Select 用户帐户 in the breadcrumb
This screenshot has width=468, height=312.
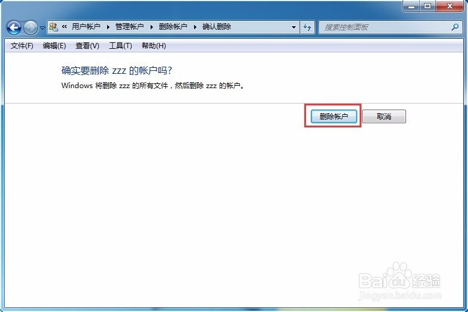tap(86, 27)
